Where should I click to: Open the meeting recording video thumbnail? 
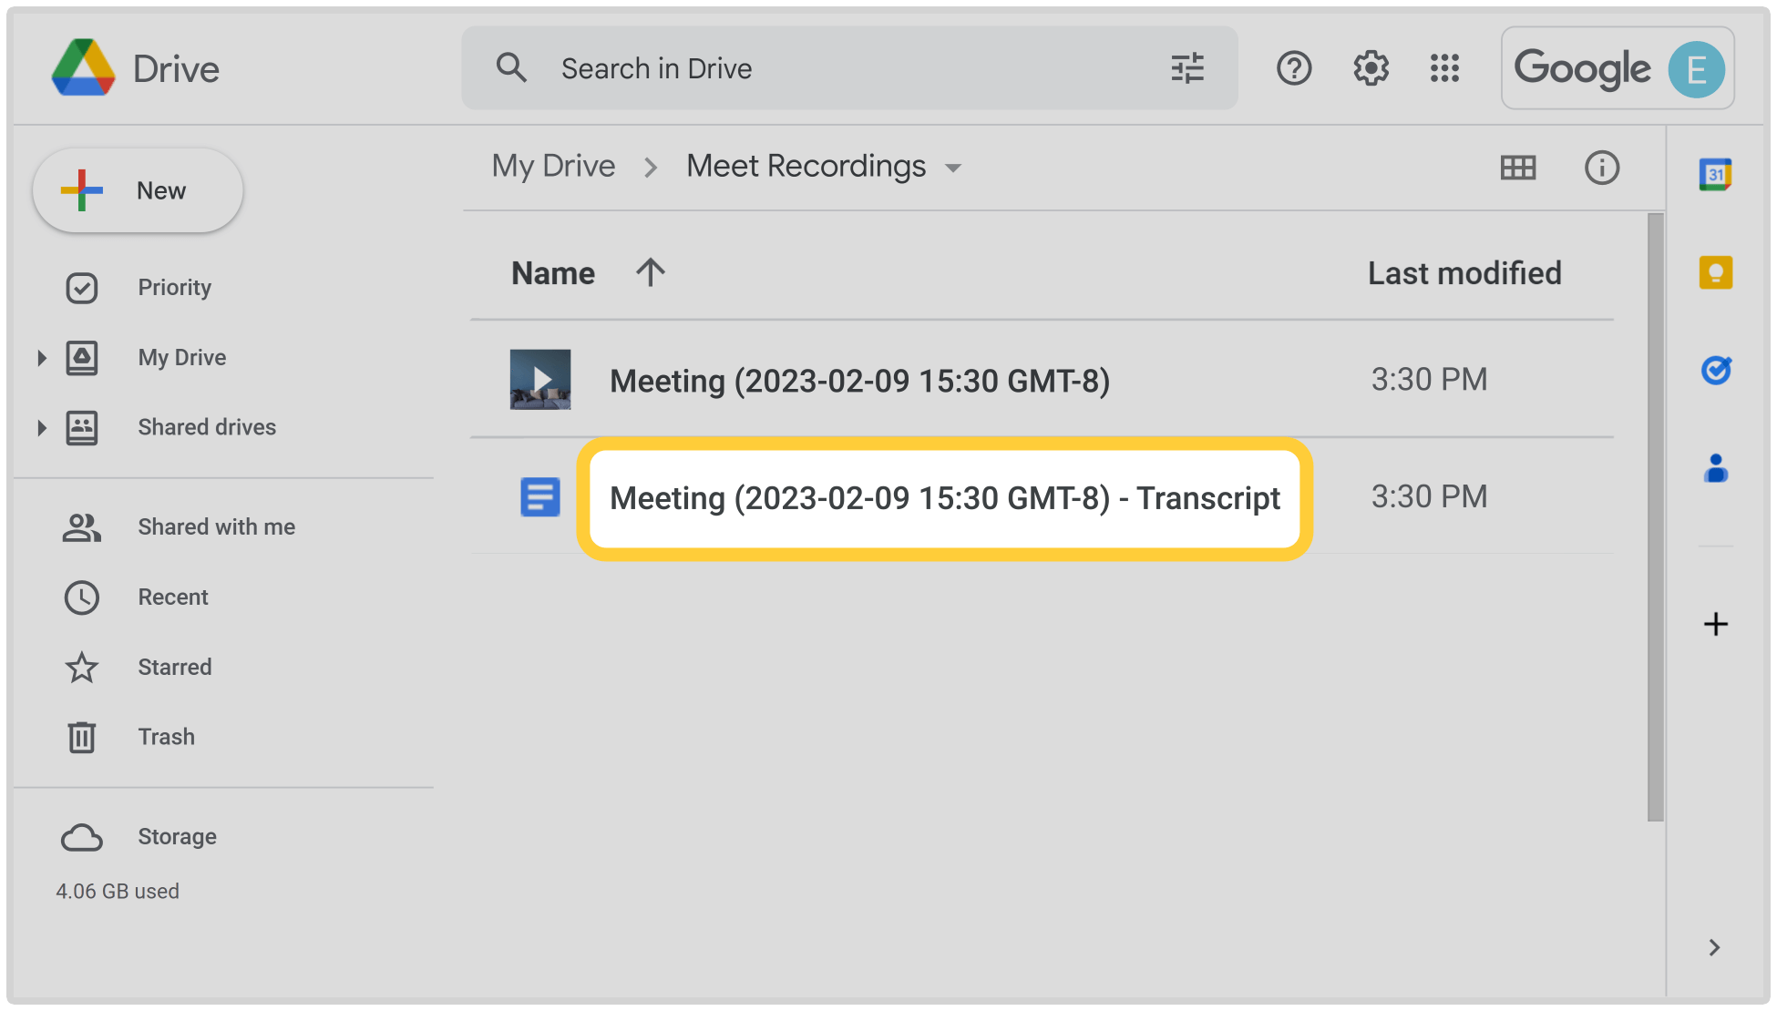tap(539, 380)
